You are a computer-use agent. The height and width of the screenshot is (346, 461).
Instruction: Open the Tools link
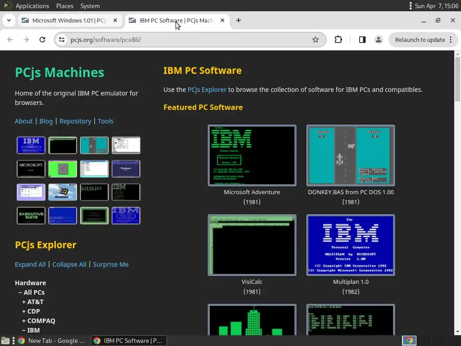105,121
